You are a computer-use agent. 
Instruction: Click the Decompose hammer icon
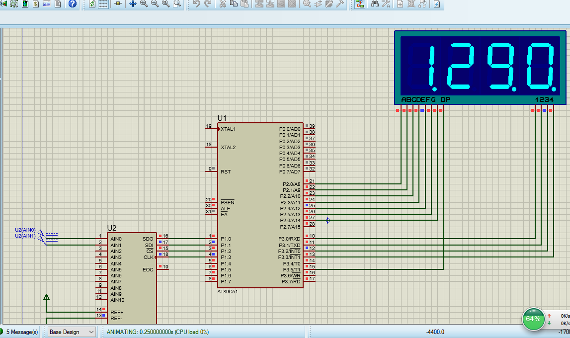click(x=340, y=4)
